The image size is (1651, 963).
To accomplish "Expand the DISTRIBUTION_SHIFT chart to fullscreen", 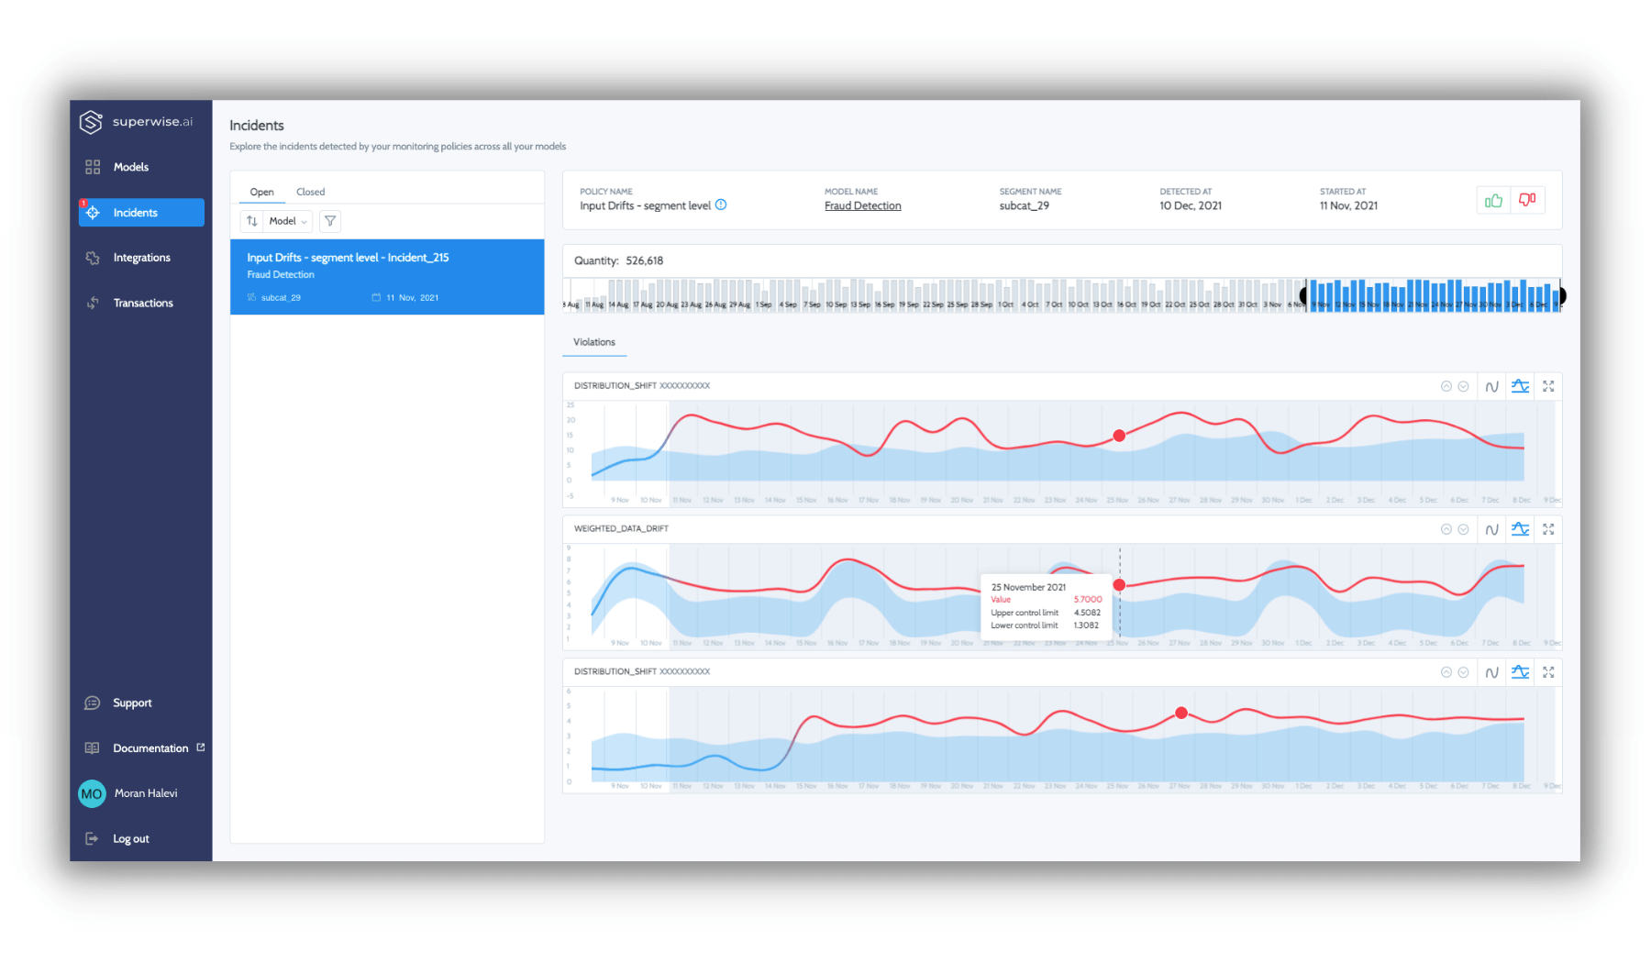I will (1548, 386).
